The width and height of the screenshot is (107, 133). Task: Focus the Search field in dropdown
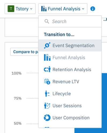[70, 22]
